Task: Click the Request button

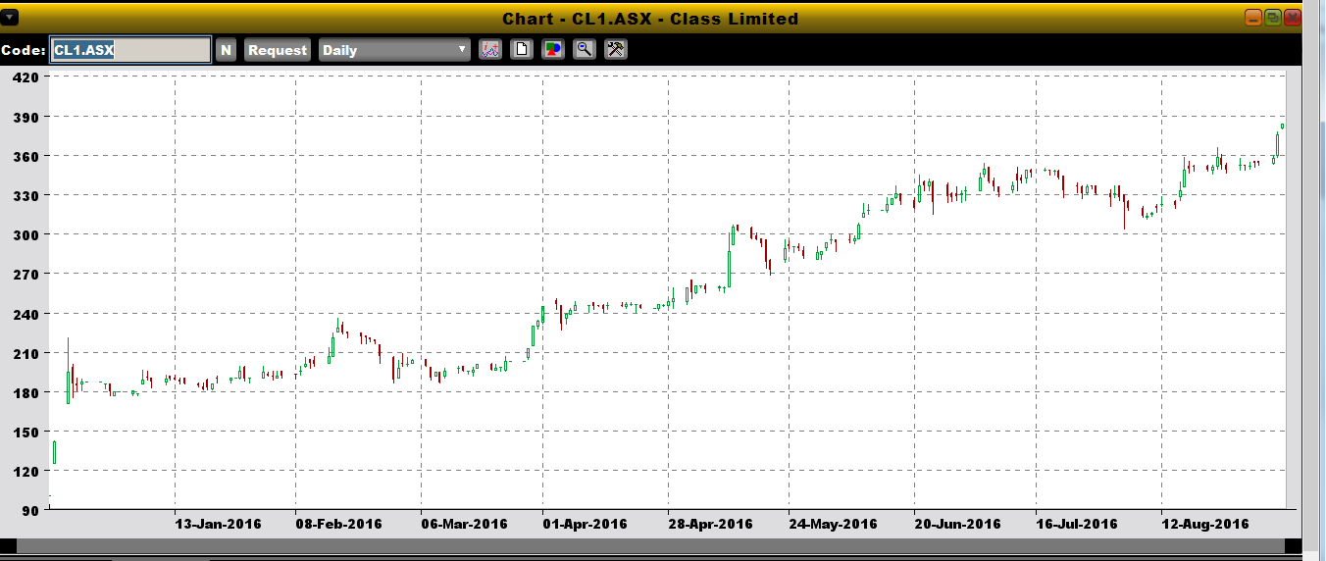Action: coord(278,50)
